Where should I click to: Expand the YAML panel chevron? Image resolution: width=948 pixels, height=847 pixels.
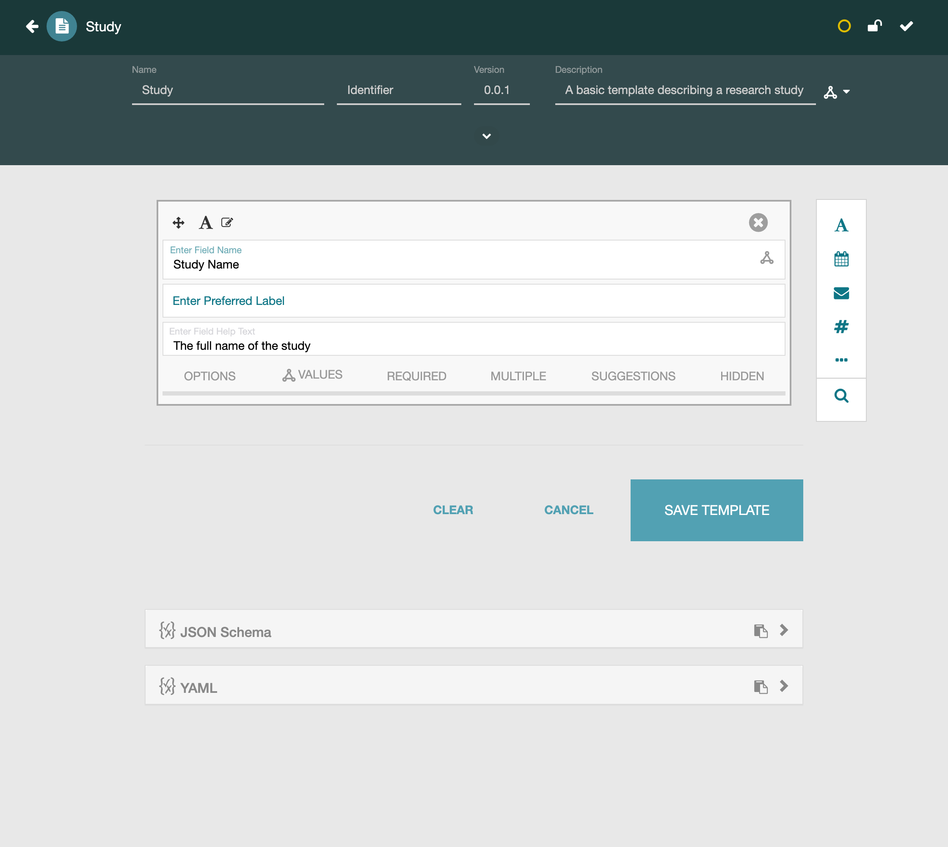[784, 686]
